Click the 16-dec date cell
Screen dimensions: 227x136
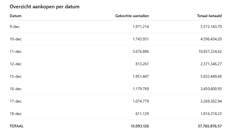coord(15,89)
